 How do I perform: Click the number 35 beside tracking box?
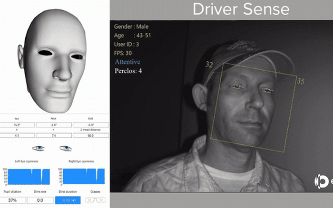pyautogui.click(x=301, y=81)
